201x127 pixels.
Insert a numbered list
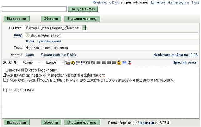78,63
